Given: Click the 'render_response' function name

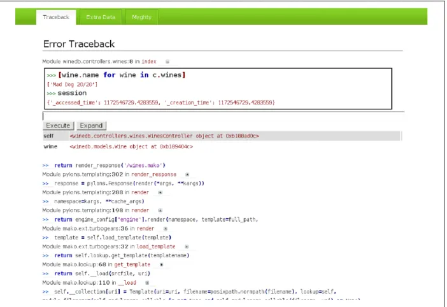Looking at the screenshot, I should pos(154,175).
